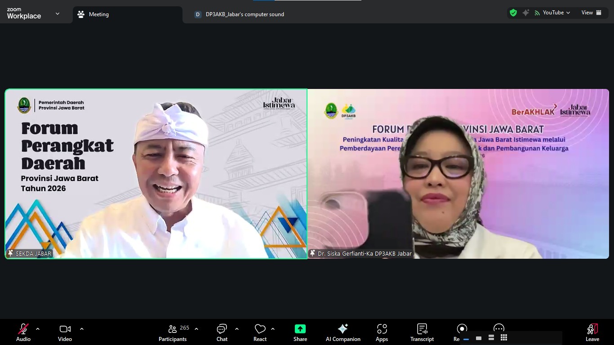
Task: Open the Transcript panel
Action: click(422, 332)
